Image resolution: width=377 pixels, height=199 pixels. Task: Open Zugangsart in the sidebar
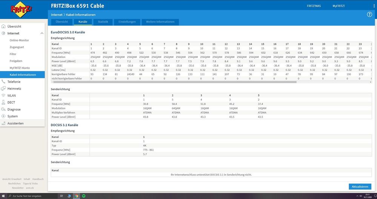click(17, 47)
